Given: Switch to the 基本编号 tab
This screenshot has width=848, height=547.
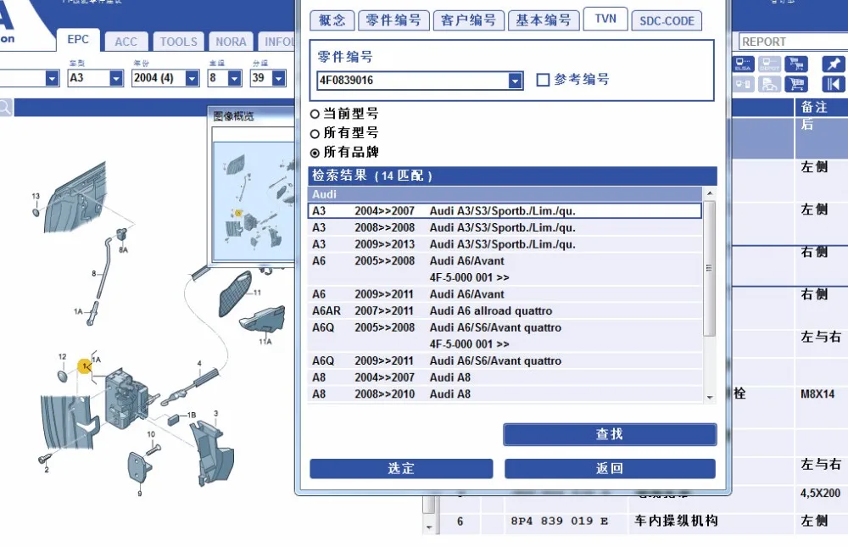Looking at the screenshot, I should click(544, 20).
